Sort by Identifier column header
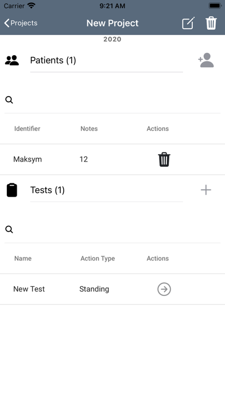The width and height of the screenshot is (225, 400). pyautogui.click(x=28, y=129)
